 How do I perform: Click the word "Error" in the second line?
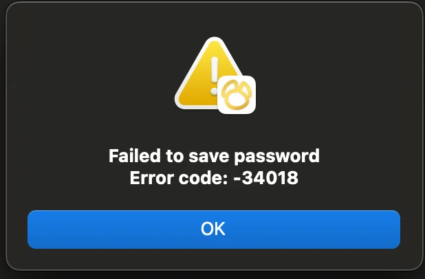[152, 178]
